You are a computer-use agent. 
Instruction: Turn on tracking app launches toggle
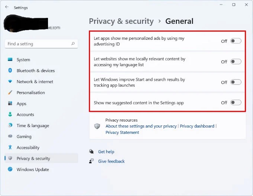click(x=236, y=82)
